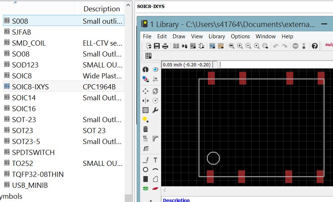Open the Table of Contents book icon
This screenshot has width=333, height=202.
176,46
